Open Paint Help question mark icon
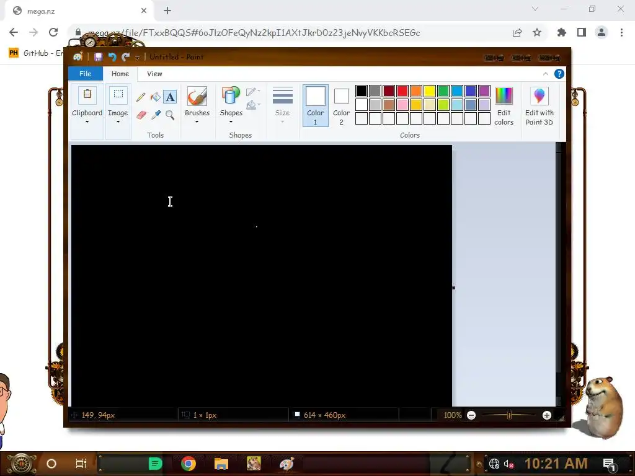The image size is (635, 476). click(x=559, y=74)
